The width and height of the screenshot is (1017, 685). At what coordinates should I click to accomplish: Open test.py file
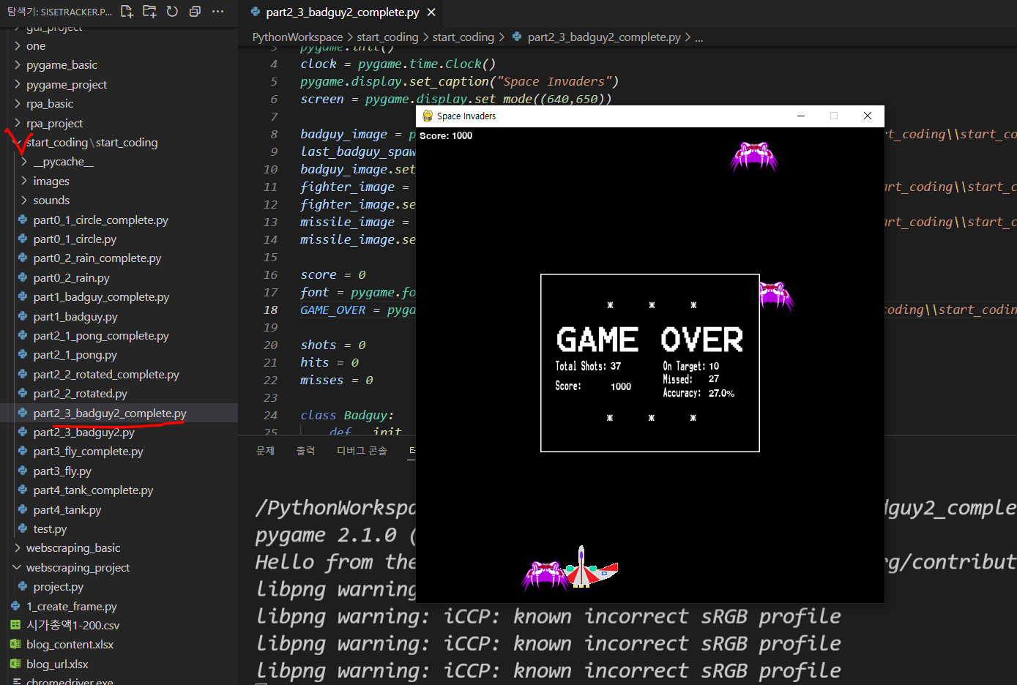click(x=50, y=528)
